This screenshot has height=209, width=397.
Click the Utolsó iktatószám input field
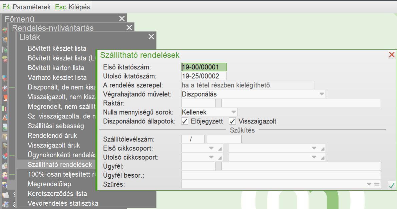point(204,76)
